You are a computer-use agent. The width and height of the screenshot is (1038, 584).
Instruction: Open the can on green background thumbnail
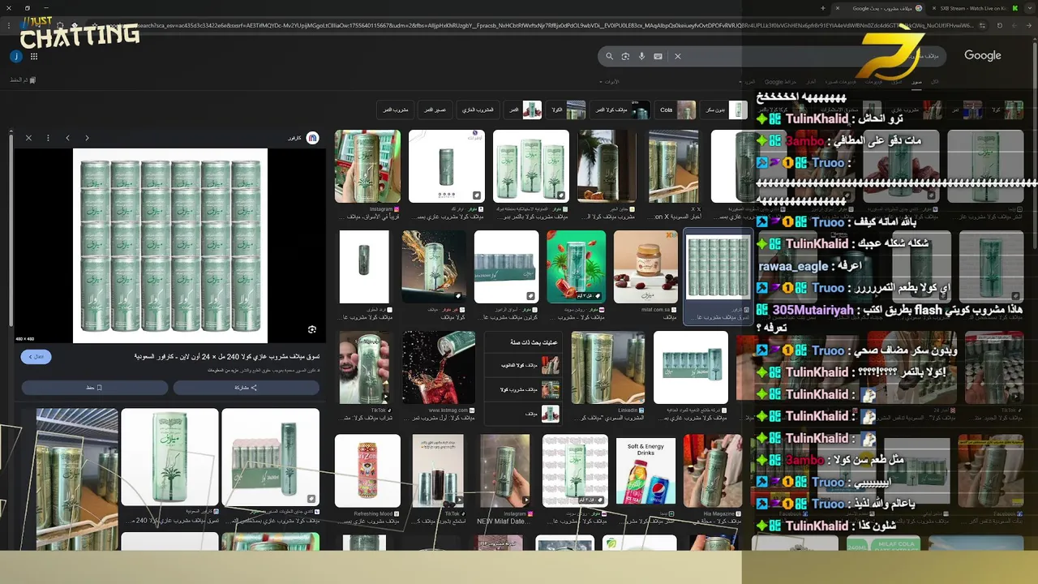click(576, 267)
